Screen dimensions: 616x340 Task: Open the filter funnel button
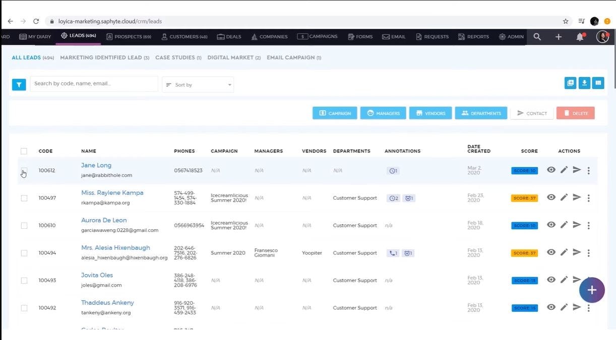(19, 85)
